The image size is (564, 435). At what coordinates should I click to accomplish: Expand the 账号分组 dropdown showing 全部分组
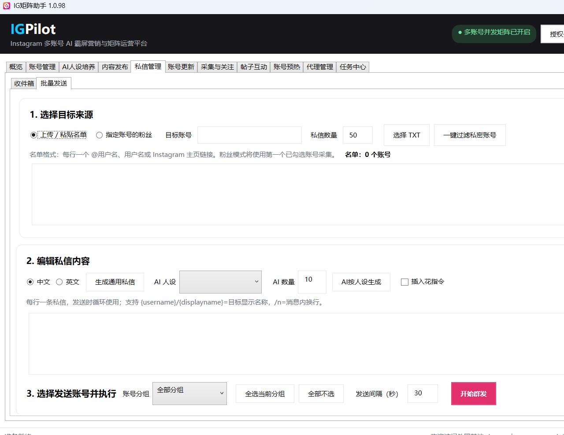[189, 394]
